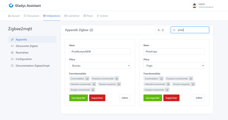This screenshot has height=120, width=228.
Task: Click power icon on PriseFrigo Commutateur tag
Action: coord(161,79)
